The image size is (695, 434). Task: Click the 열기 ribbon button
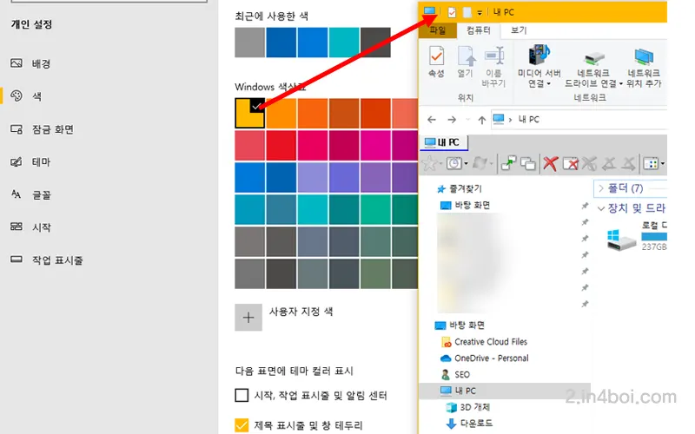pyautogui.click(x=466, y=62)
